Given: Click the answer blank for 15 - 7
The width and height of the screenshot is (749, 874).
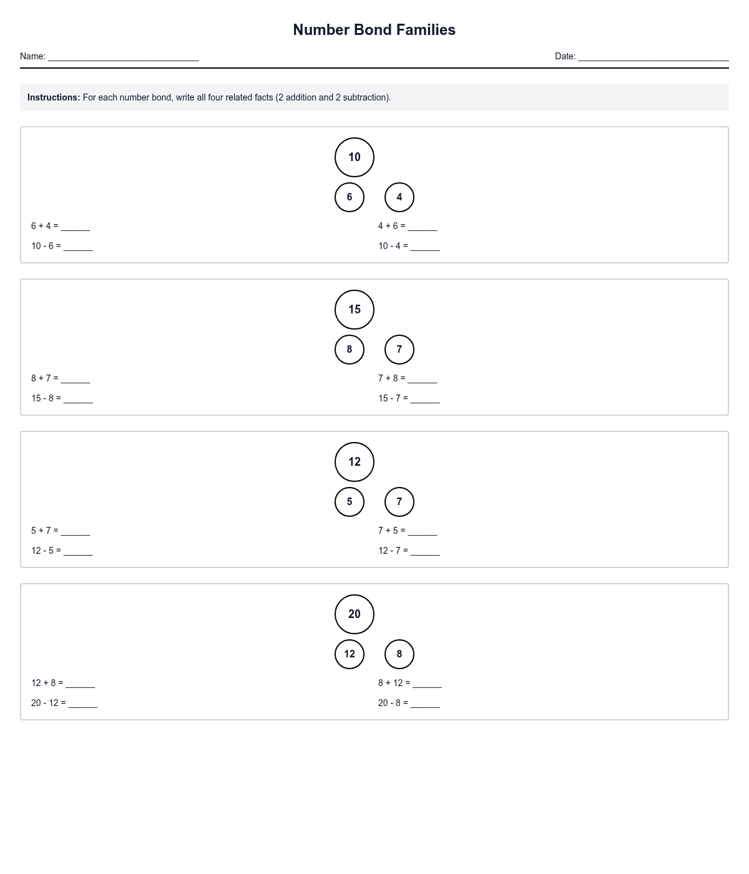Looking at the screenshot, I should click(x=425, y=398).
